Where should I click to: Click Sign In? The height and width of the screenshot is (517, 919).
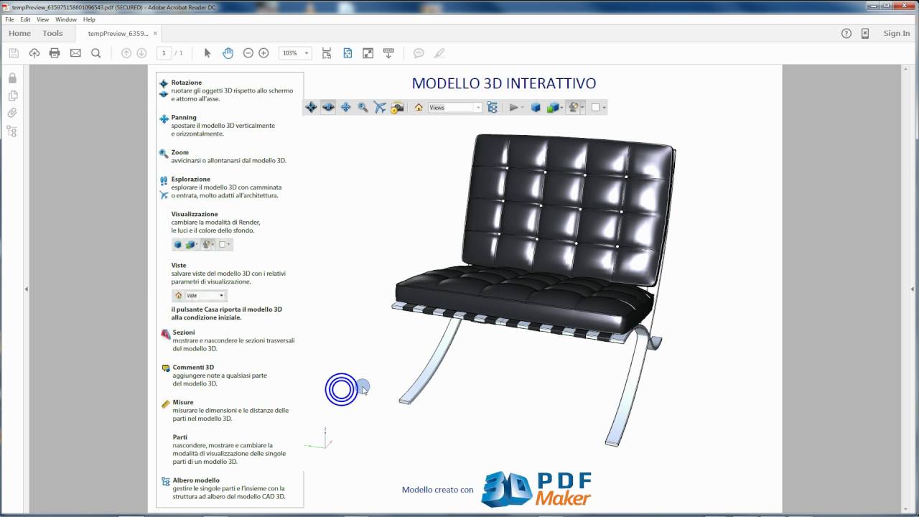click(897, 33)
